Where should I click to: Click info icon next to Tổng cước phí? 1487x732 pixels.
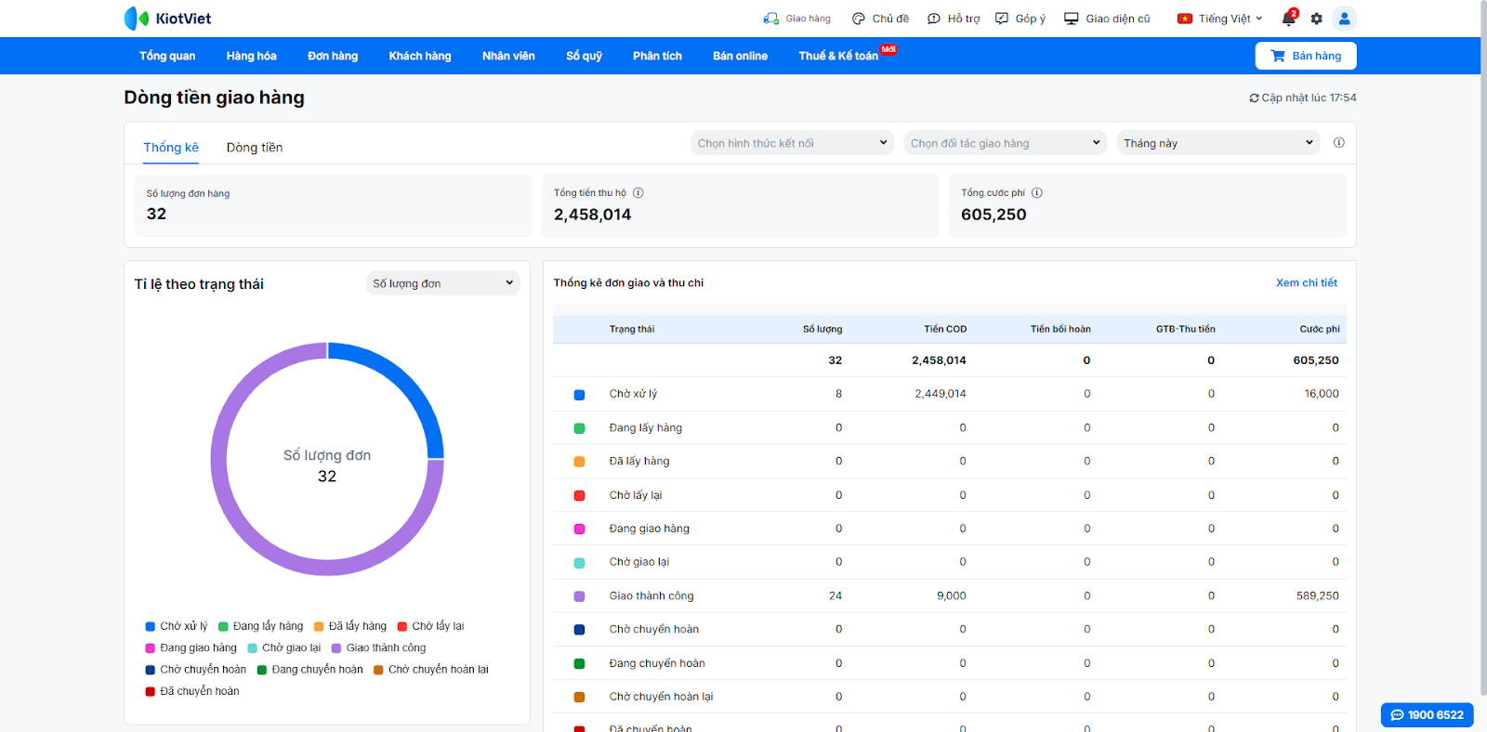(x=1037, y=193)
